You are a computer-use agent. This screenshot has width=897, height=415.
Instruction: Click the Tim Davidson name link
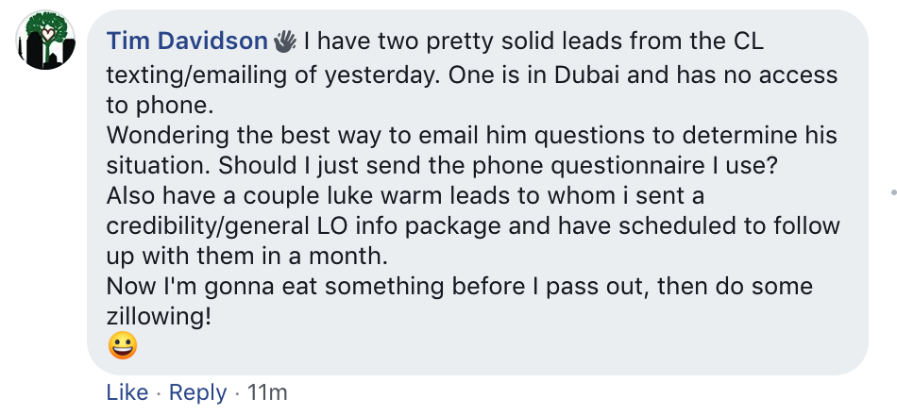187,41
